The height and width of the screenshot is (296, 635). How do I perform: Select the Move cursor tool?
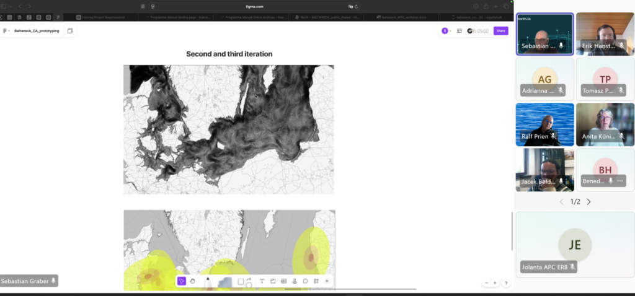tap(182, 281)
